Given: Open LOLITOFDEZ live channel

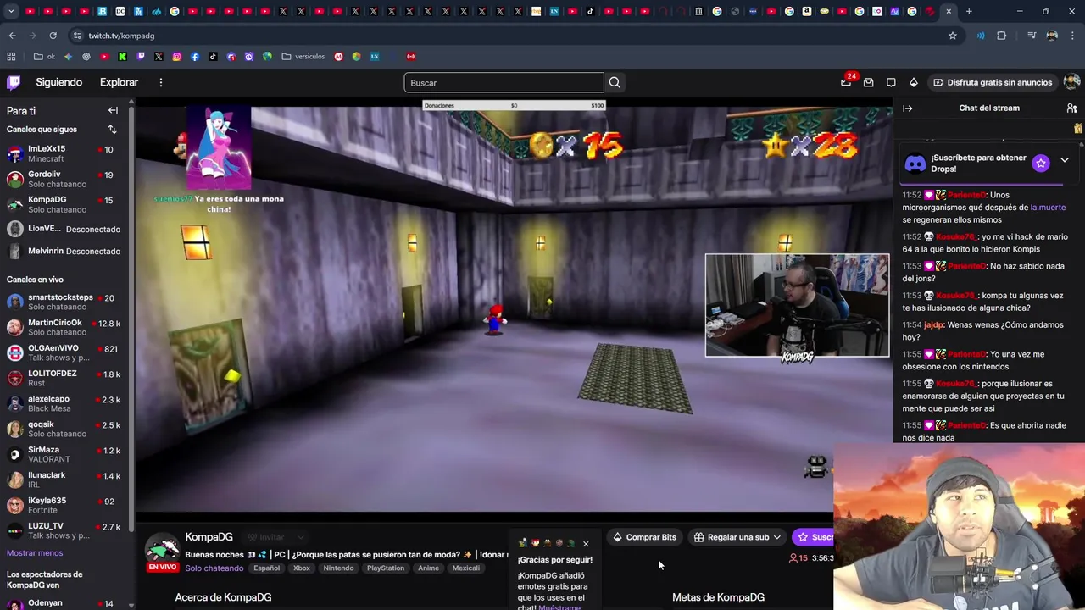Looking at the screenshot, I should point(64,378).
